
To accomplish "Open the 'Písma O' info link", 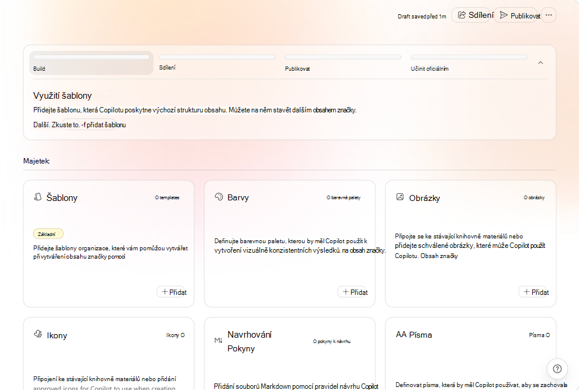I will point(539,335).
